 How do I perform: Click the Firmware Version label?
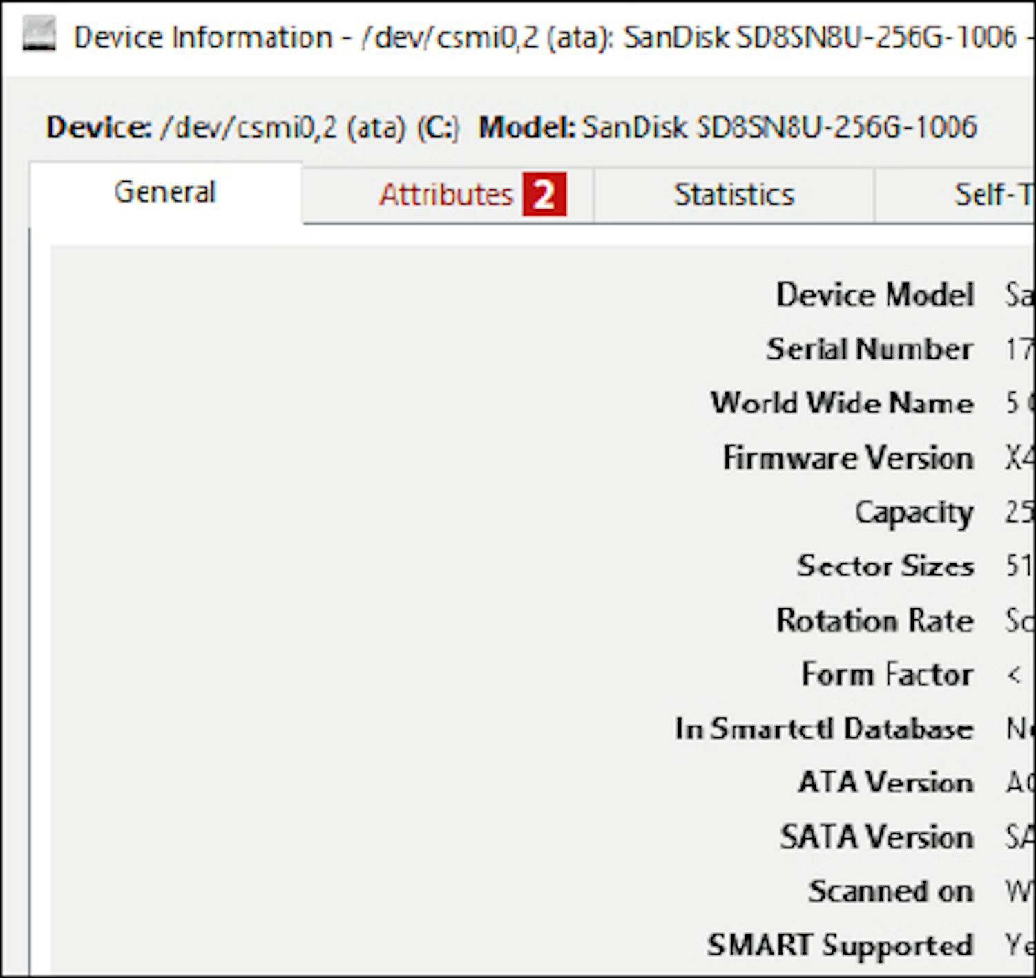point(848,458)
